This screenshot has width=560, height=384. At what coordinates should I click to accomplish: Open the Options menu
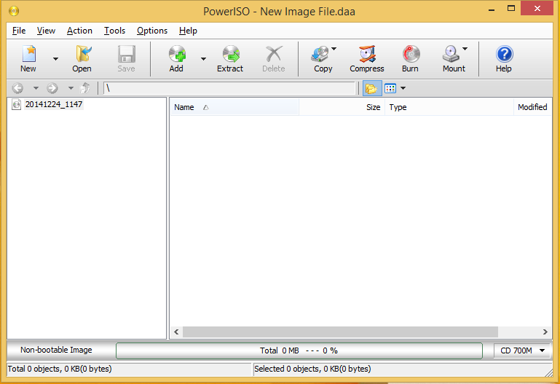pos(152,31)
